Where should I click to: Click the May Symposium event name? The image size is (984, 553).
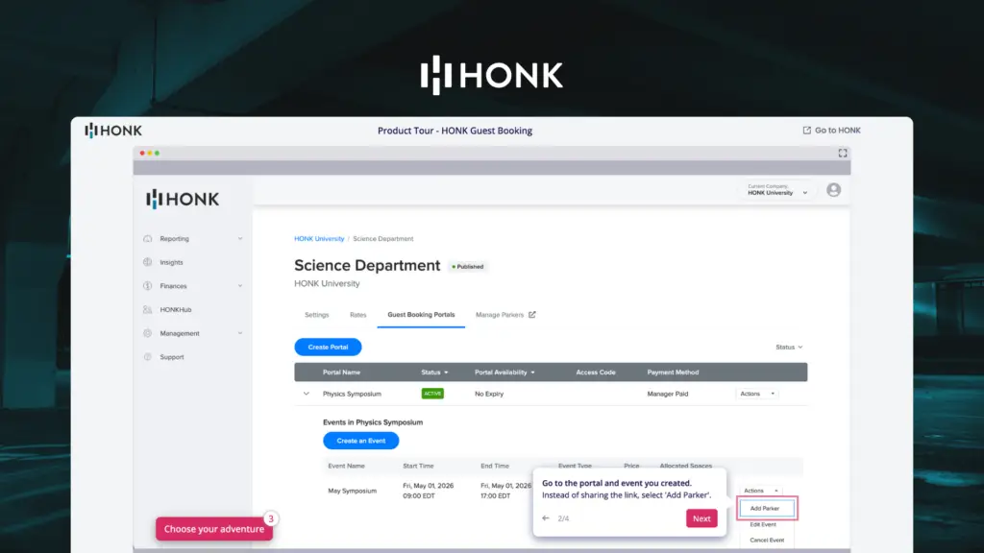point(352,491)
